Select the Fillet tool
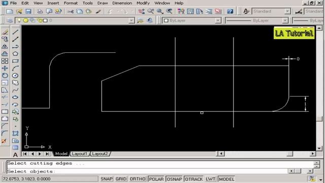The height and width of the screenshot is (183, 325). coord(5,133)
